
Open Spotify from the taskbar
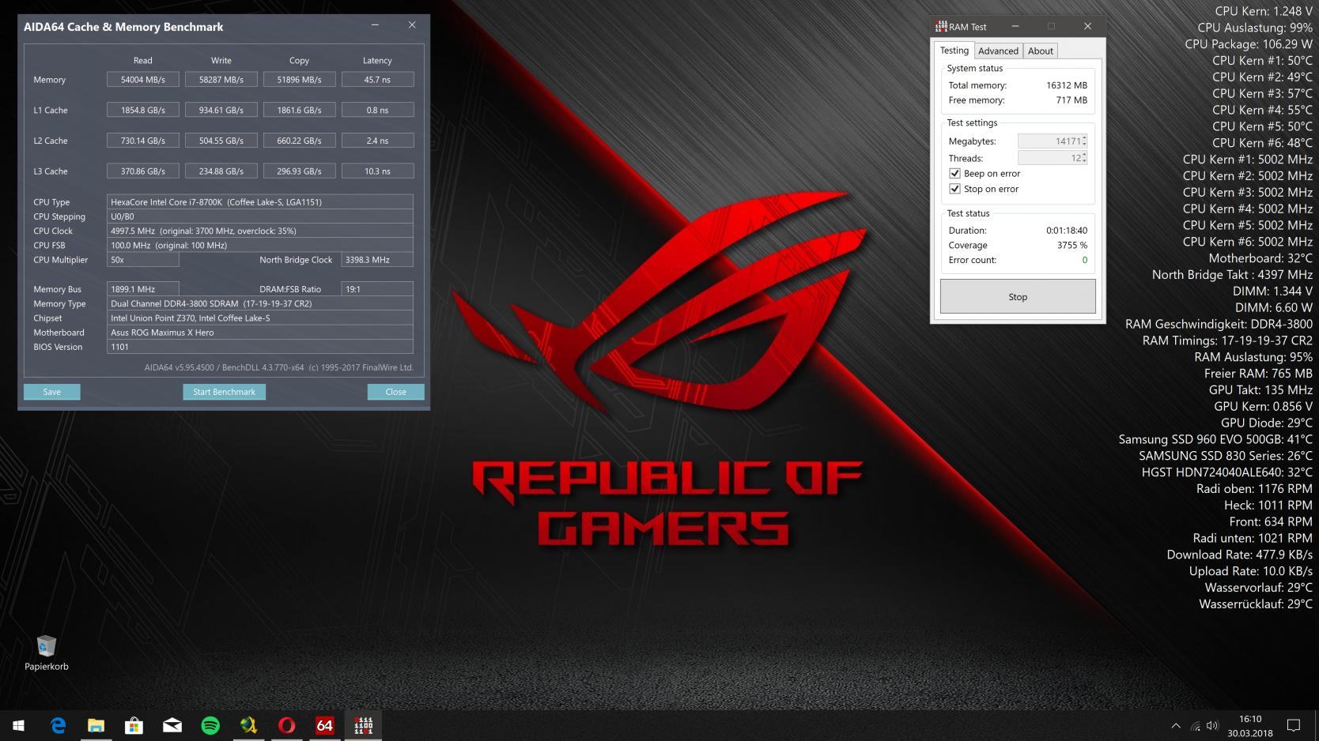210,725
